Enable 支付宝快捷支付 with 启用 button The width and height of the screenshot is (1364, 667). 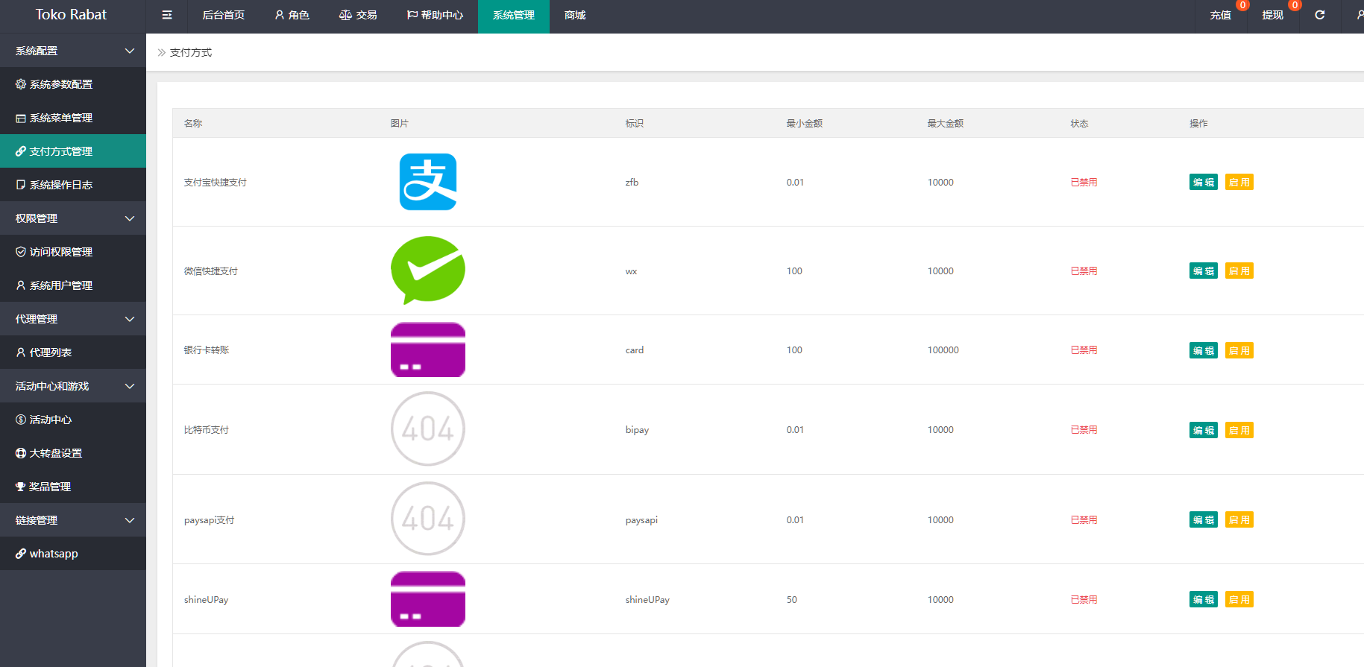coord(1239,183)
